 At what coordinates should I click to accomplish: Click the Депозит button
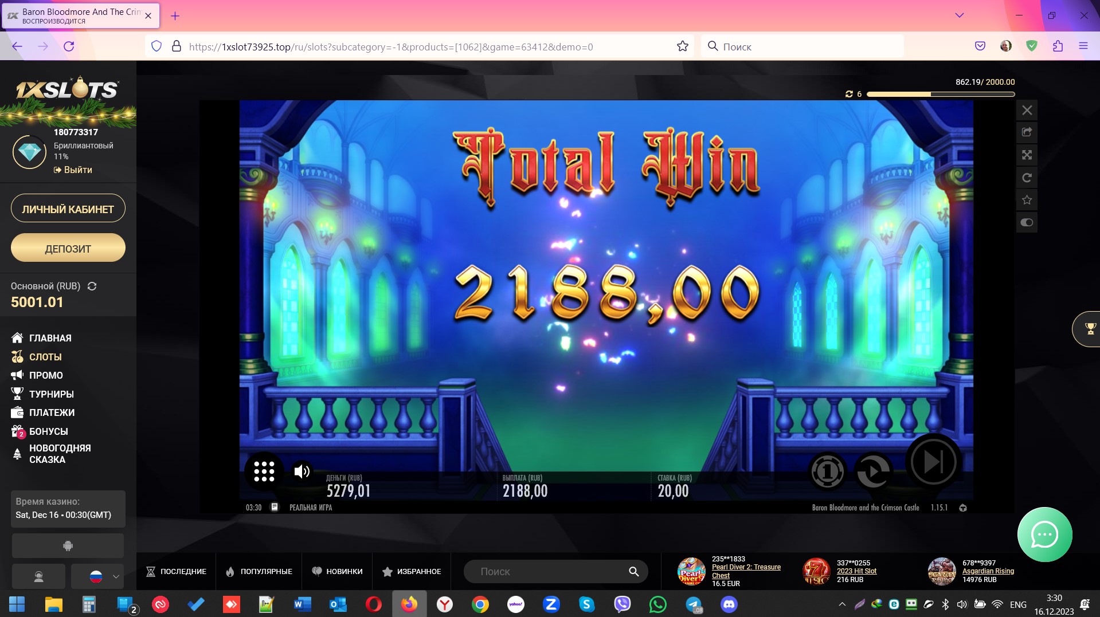coord(68,248)
